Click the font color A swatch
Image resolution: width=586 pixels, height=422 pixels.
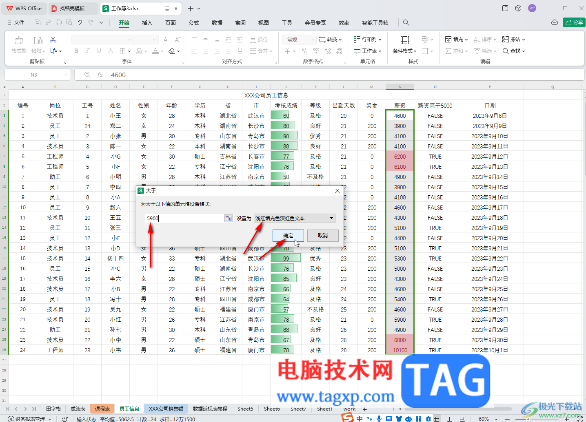[155, 51]
